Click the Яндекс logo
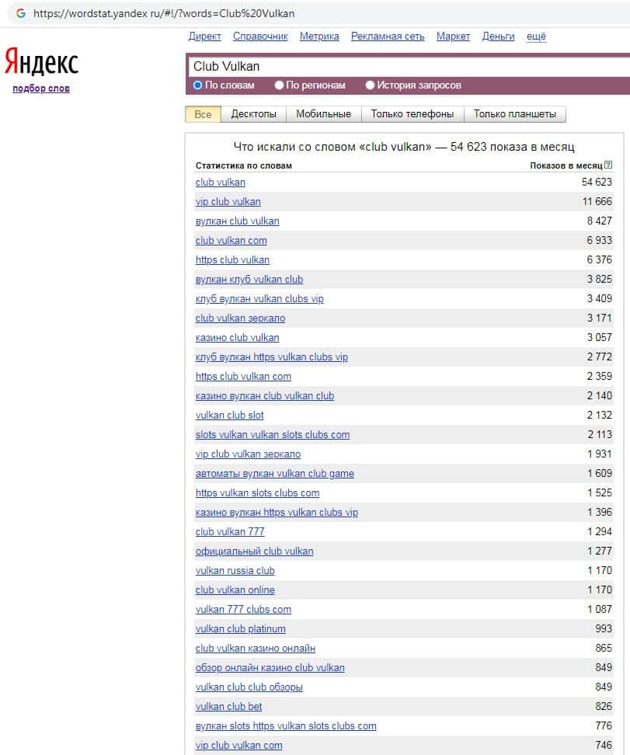The width and height of the screenshot is (630, 755). (41, 61)
